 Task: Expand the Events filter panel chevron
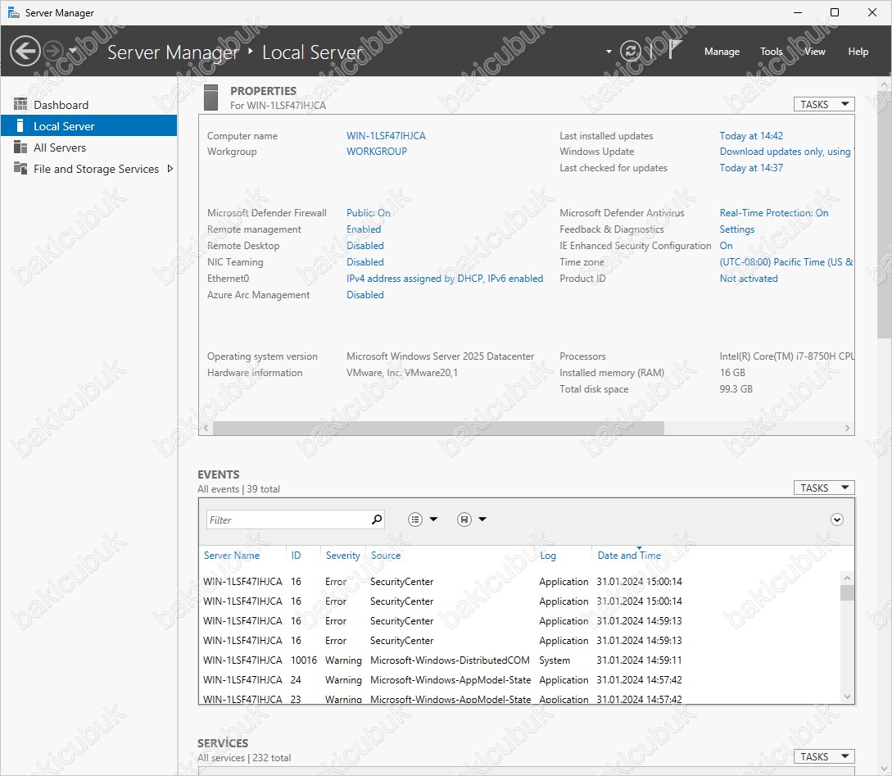coord(837,520)
